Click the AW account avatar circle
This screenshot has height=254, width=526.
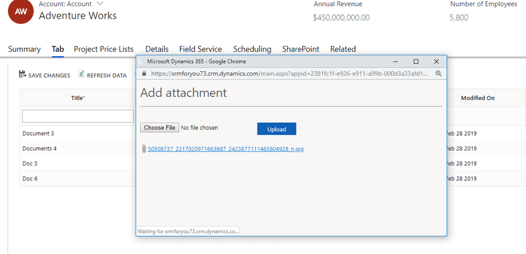(22, 12)
